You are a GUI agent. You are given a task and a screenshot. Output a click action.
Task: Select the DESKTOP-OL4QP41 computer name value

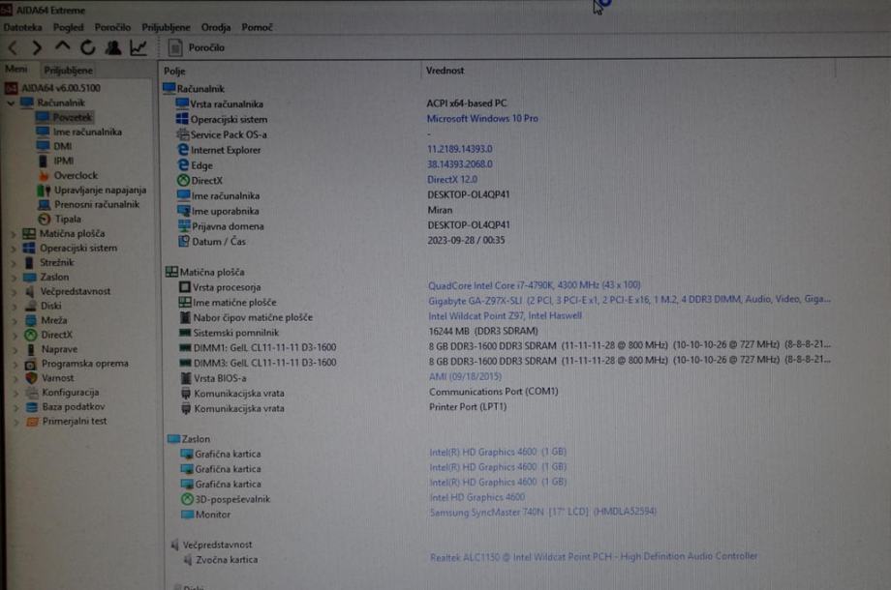tap(469, 194)
